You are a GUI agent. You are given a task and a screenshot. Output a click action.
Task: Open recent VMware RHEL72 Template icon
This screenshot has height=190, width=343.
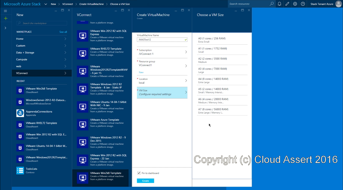(x=20, y=125)
